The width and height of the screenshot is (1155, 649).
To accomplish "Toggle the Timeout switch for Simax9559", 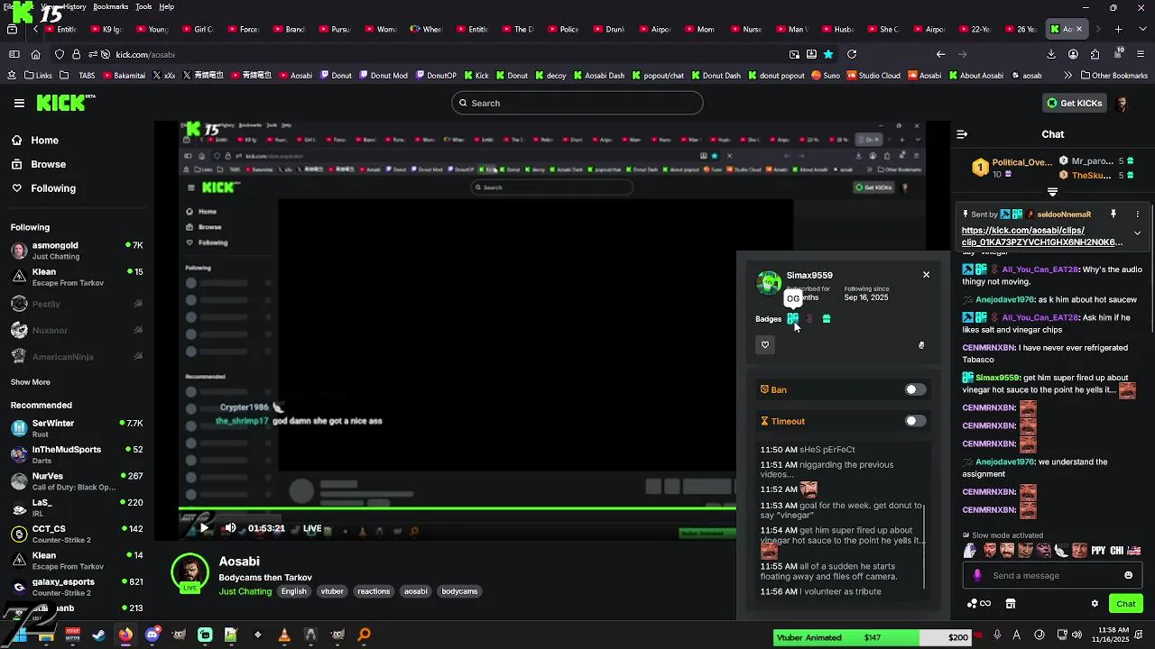I will point(915,421).
